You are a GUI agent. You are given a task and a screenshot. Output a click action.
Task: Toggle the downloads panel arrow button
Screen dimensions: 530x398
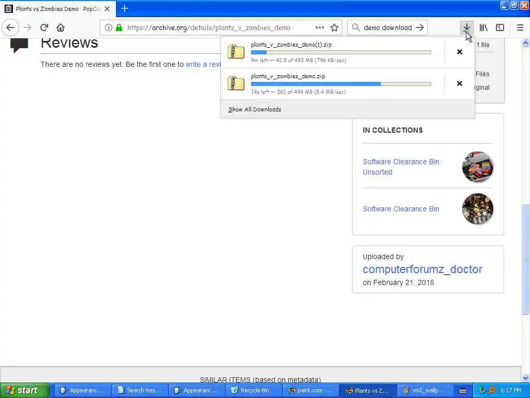[466, 27]
